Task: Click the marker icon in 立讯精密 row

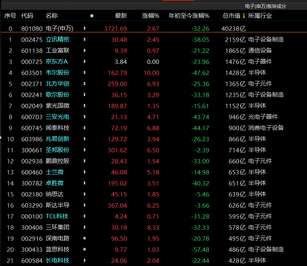Action: 84,39
